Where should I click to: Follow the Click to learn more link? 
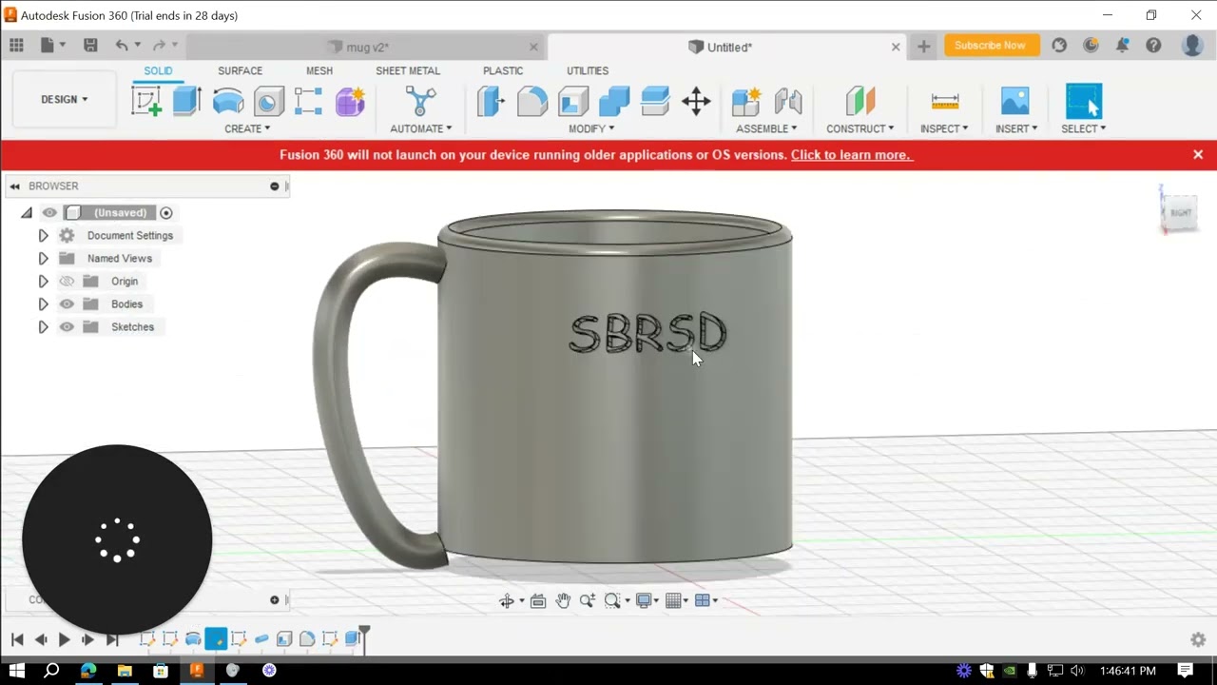tap(851, 155)
